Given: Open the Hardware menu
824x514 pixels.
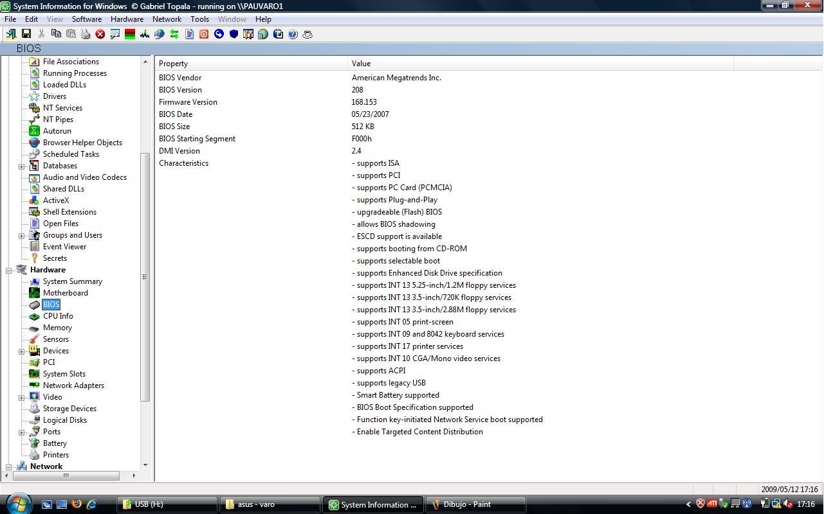Looking at the screenshot, I should 127,19.
